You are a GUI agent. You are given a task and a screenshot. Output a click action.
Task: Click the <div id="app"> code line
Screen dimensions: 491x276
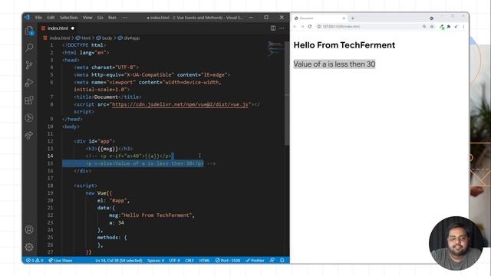94,141
